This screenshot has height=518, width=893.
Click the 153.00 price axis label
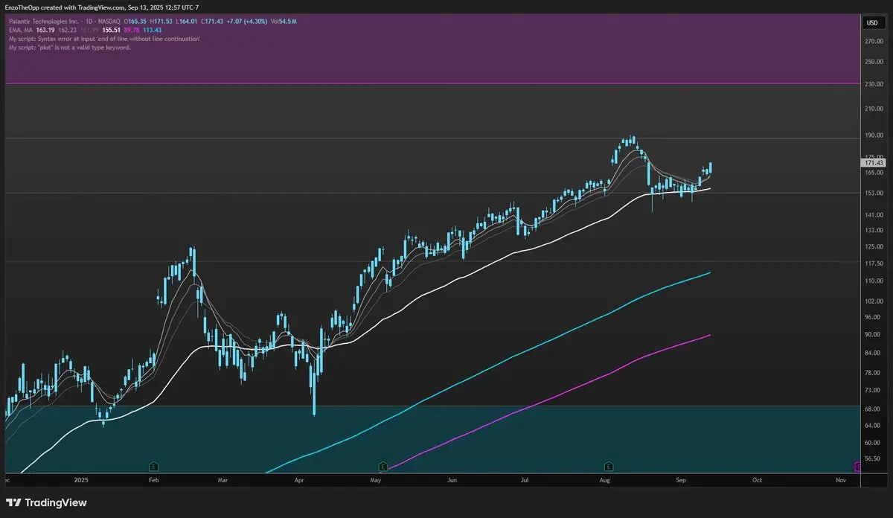(873, 194)
